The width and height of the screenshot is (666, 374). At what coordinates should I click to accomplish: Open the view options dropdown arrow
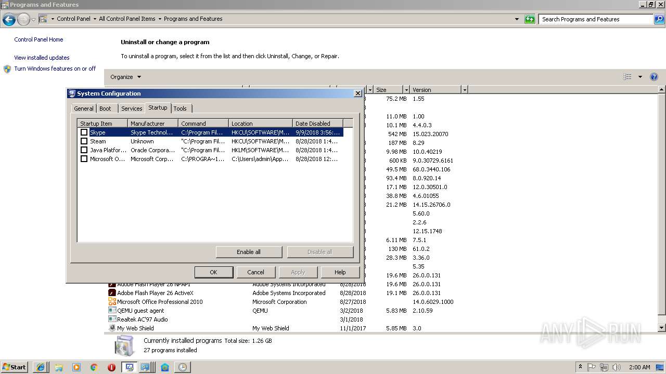pyautogui.click(x=640, y=77)
